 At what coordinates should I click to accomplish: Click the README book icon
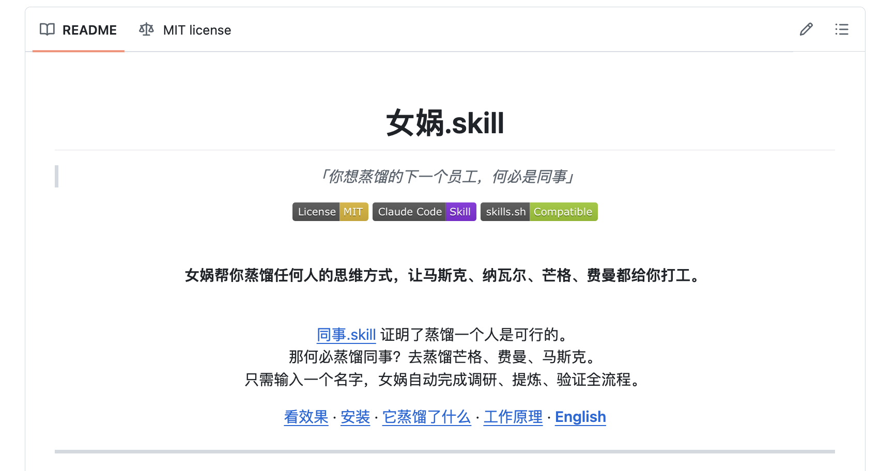pos(46,29)
